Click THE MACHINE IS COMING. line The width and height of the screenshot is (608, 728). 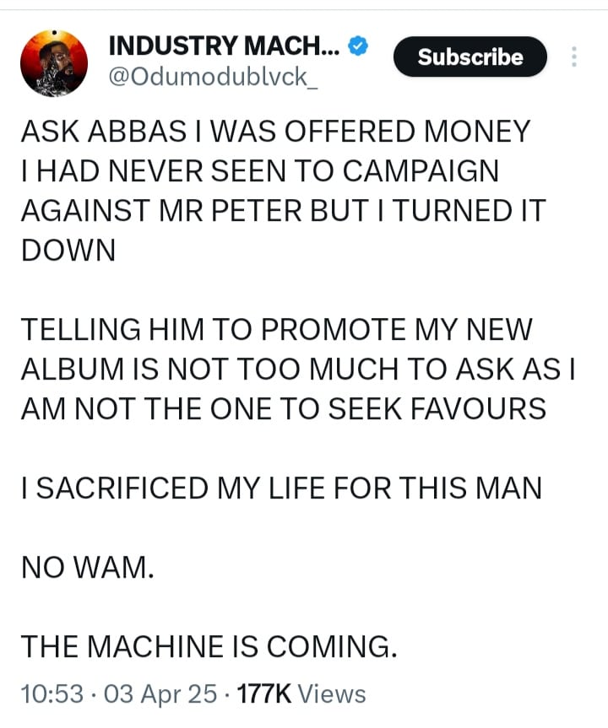tap(208, 645)
